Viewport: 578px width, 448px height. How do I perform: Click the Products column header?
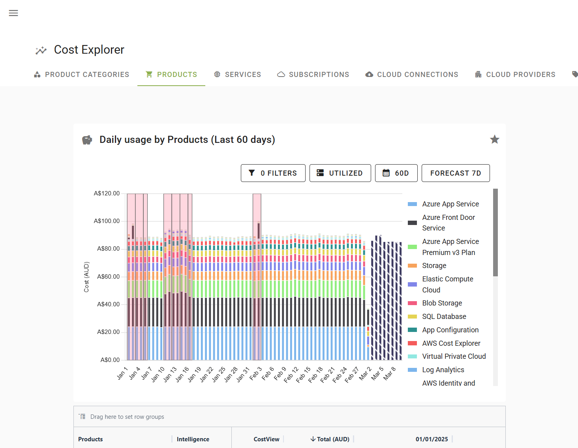[90, 439]
